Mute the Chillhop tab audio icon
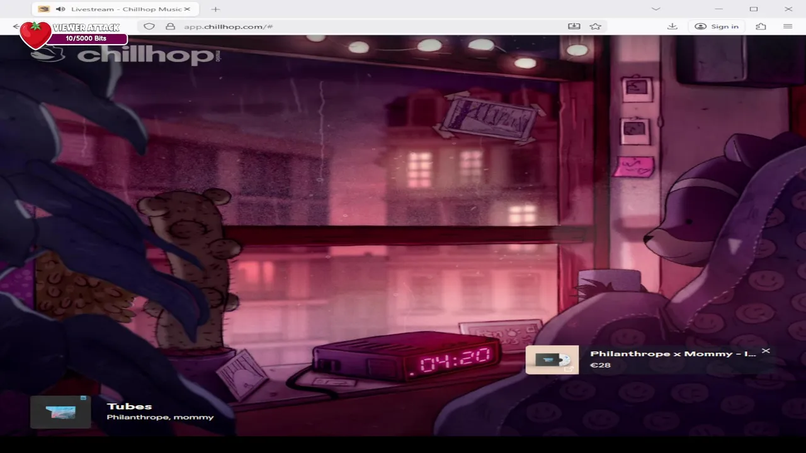 [x=60, y=9]
